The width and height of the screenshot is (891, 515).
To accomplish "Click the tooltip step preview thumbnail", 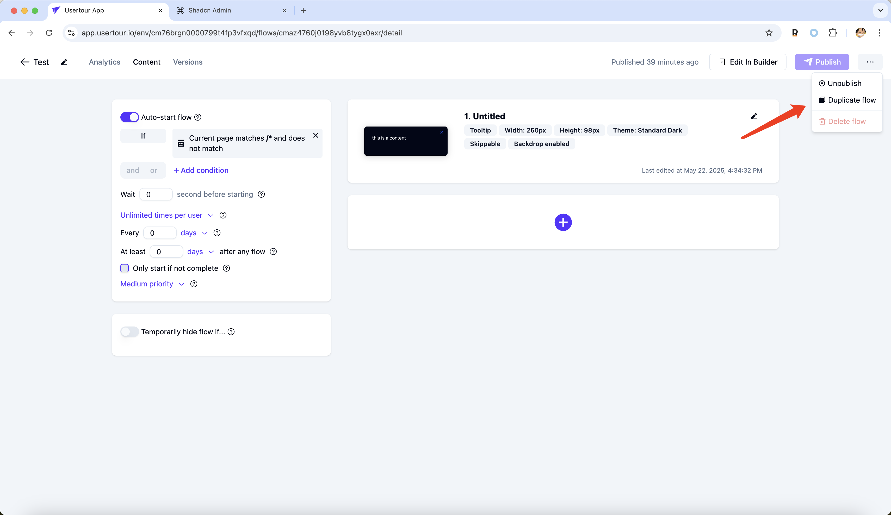I will pyautogui.click(x=406, y=141).
